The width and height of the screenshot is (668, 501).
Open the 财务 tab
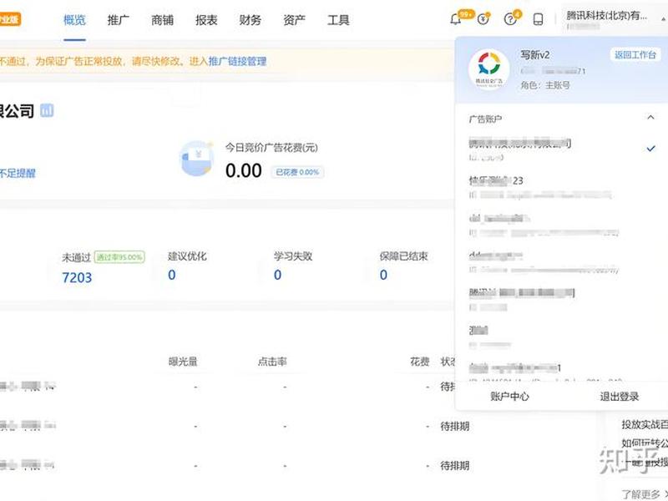click(x=250, y=19)
